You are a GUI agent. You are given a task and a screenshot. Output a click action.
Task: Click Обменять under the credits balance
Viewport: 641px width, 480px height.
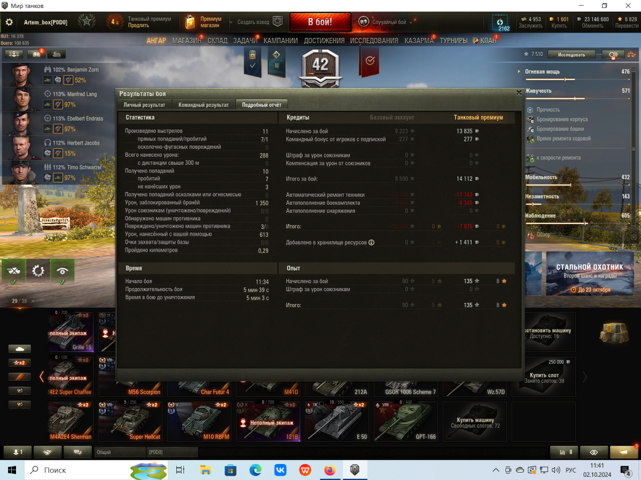tap(592, 26)
